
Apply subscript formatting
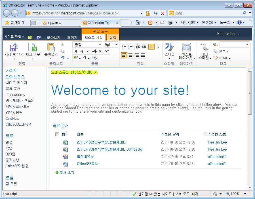tap(101, 52)
